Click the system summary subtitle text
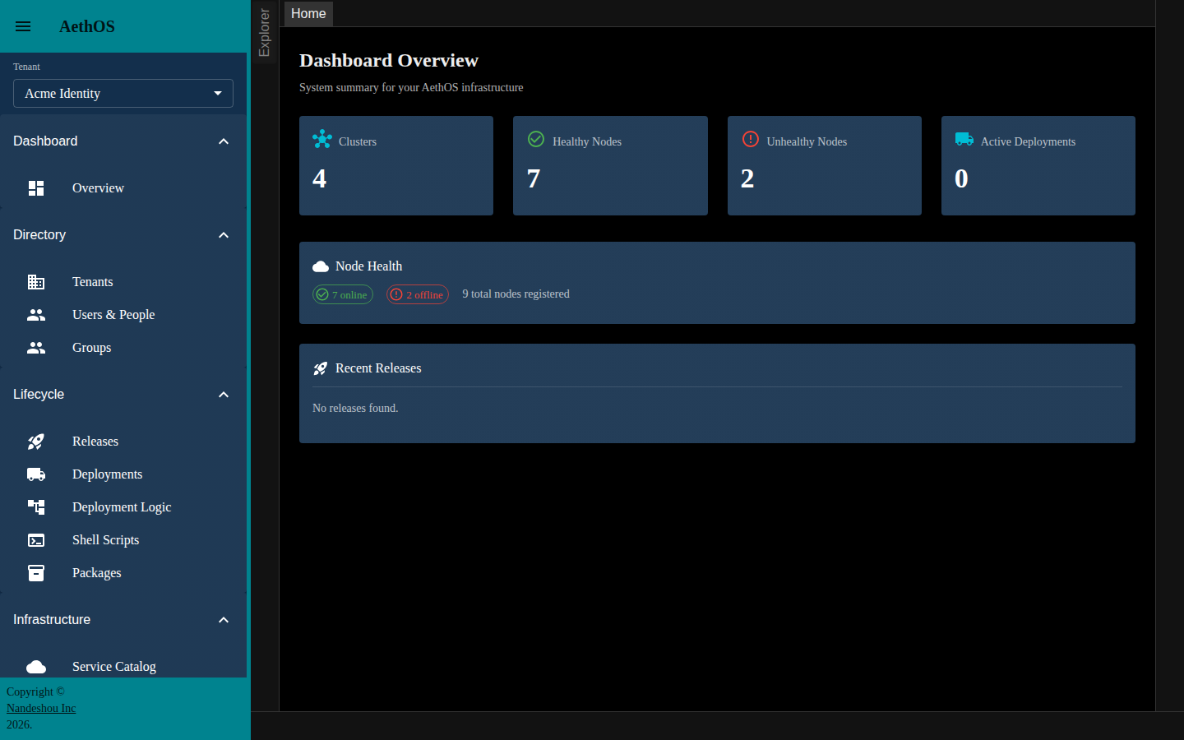The width and height of the screenshot is (1184, 740). pos(411,87)
